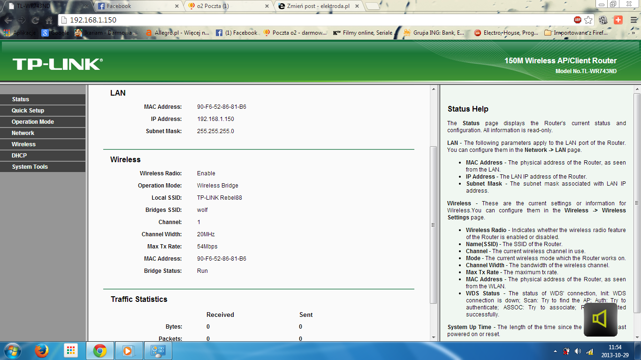Image resolution: width=641 pixels, height=360 pixels.
Task: Open volume tray icon
Action: [578, 351]
